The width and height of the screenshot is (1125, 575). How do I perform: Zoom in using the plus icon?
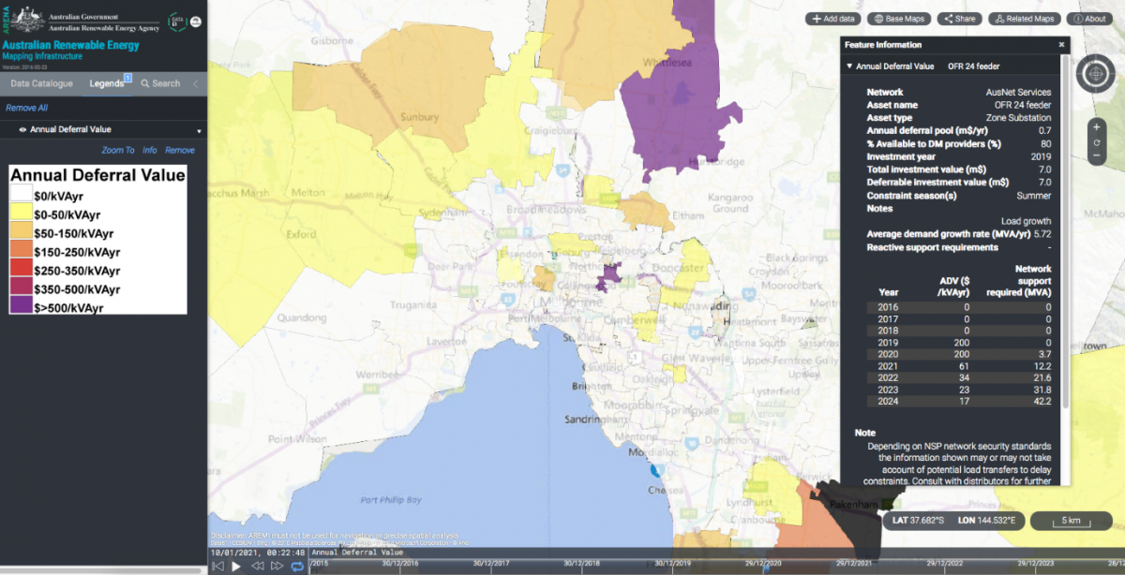click(1096, 126)
